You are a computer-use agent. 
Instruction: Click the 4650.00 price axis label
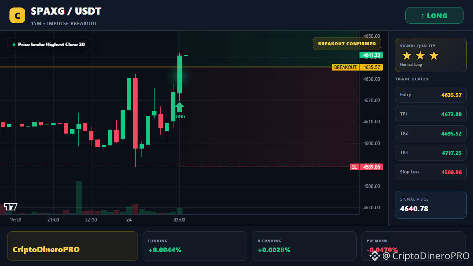coord(372,36)
